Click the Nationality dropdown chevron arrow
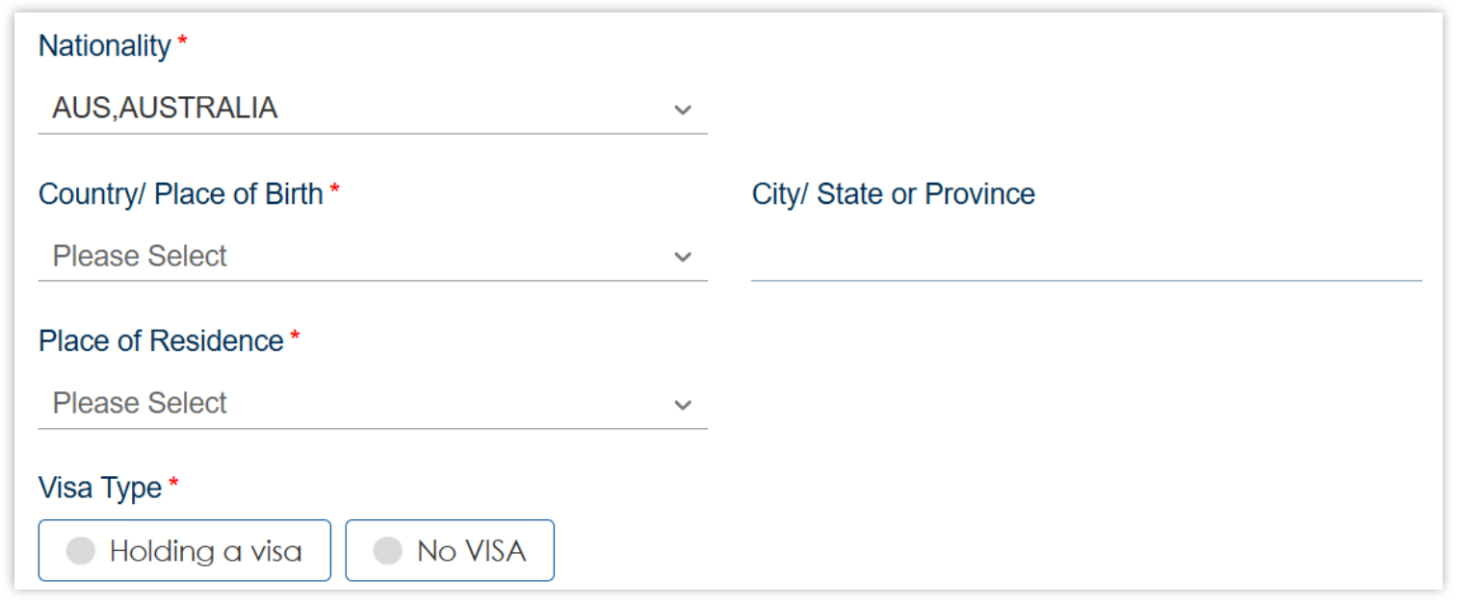The image size is (1458, 602). tap(683, 110)
